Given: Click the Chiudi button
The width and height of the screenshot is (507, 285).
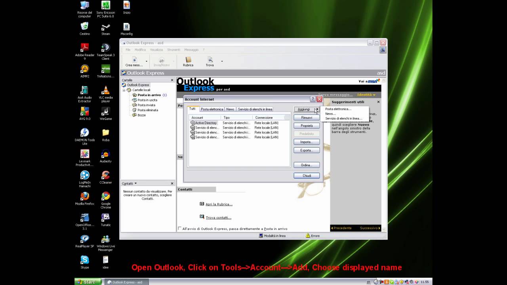Looking at the screenshot, I should (307, 176).
